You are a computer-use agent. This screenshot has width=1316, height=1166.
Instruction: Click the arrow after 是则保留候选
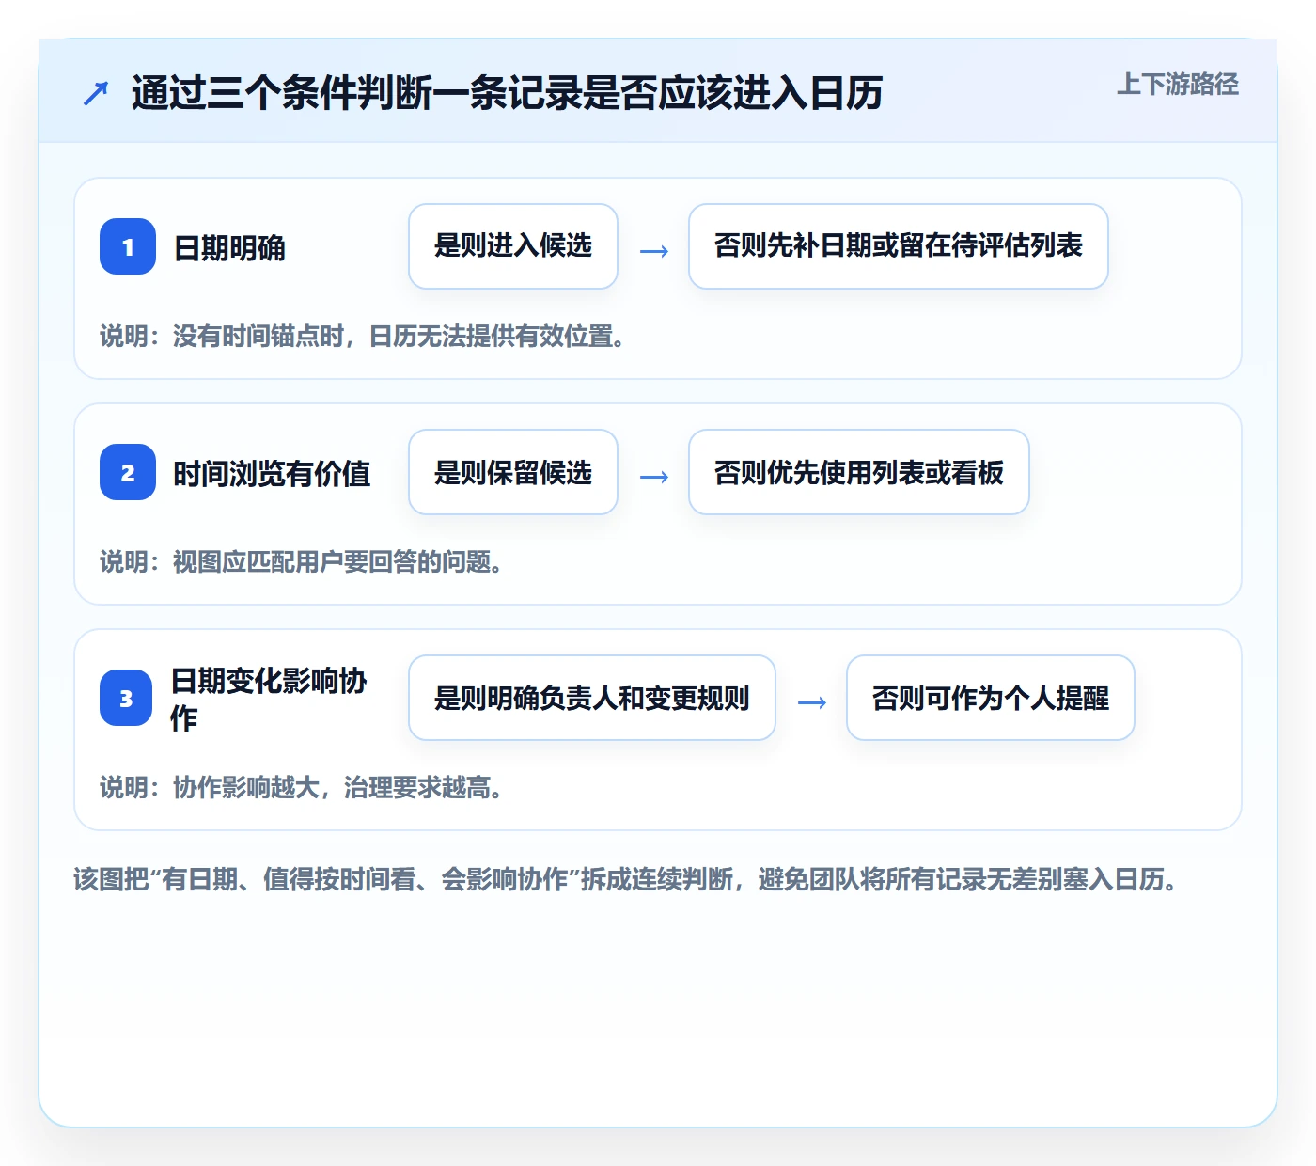click(x=653, y=477)
